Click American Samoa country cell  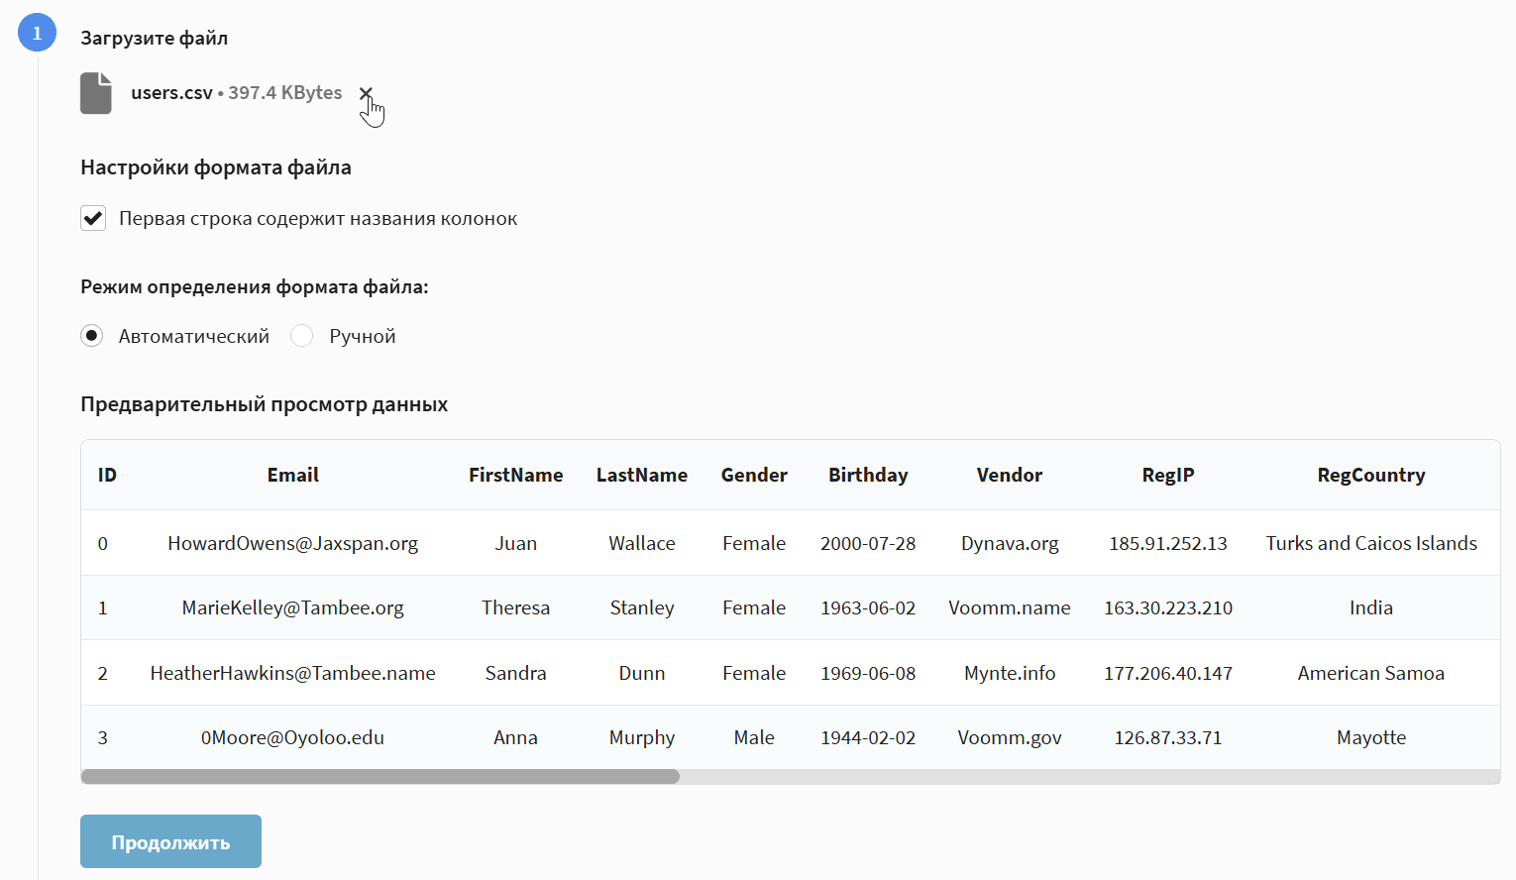point(1371,673)
